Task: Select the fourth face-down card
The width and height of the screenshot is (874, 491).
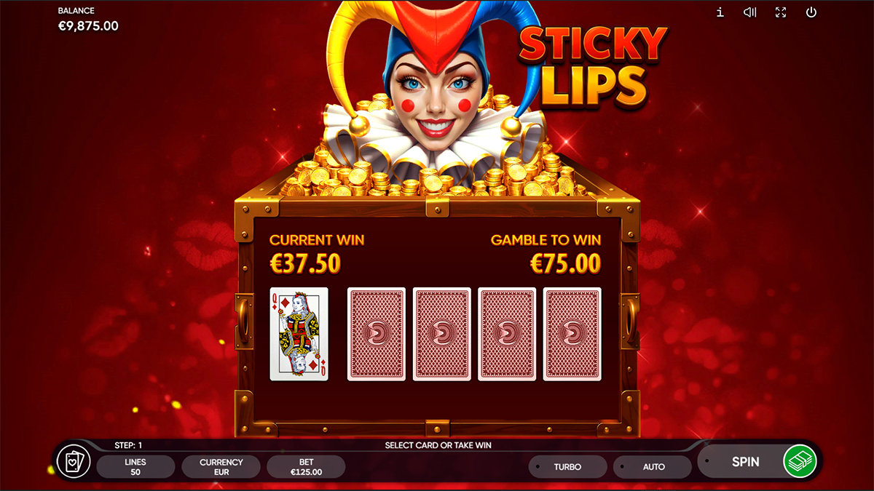Action: [572, 334]
